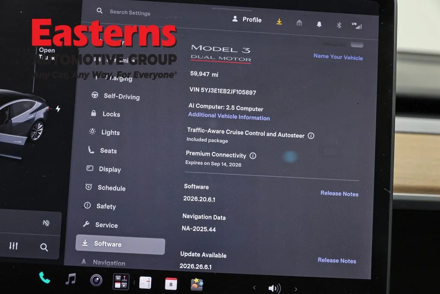440x294 pixels.
Task: Tap Open Trunk on the car view
Action: (46, 53)
